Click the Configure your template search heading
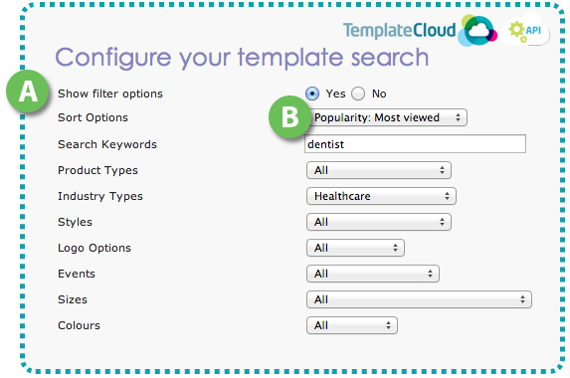The width and height of the screenshot is (570, 378). [x=242, y=58]
